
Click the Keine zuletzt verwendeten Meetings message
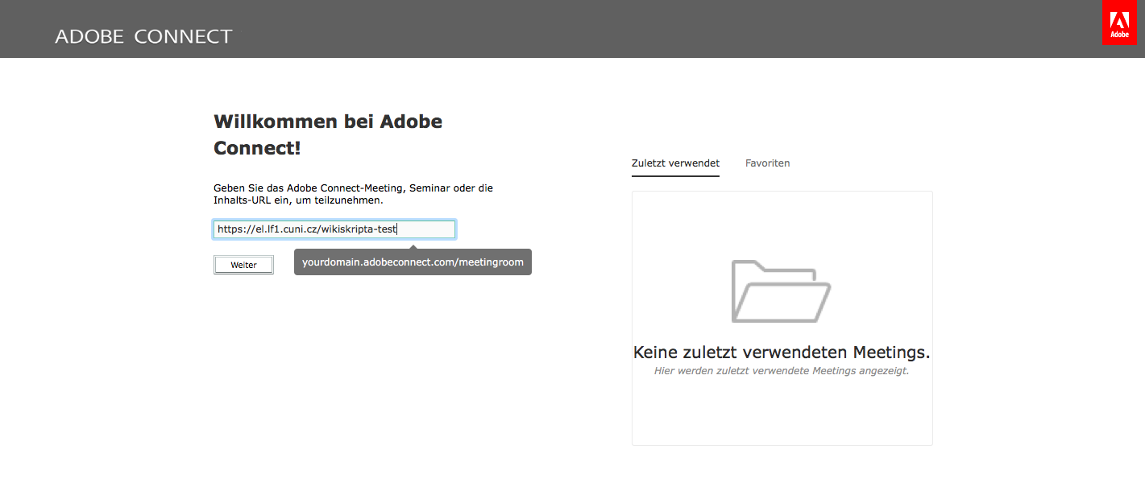(781, 352)
